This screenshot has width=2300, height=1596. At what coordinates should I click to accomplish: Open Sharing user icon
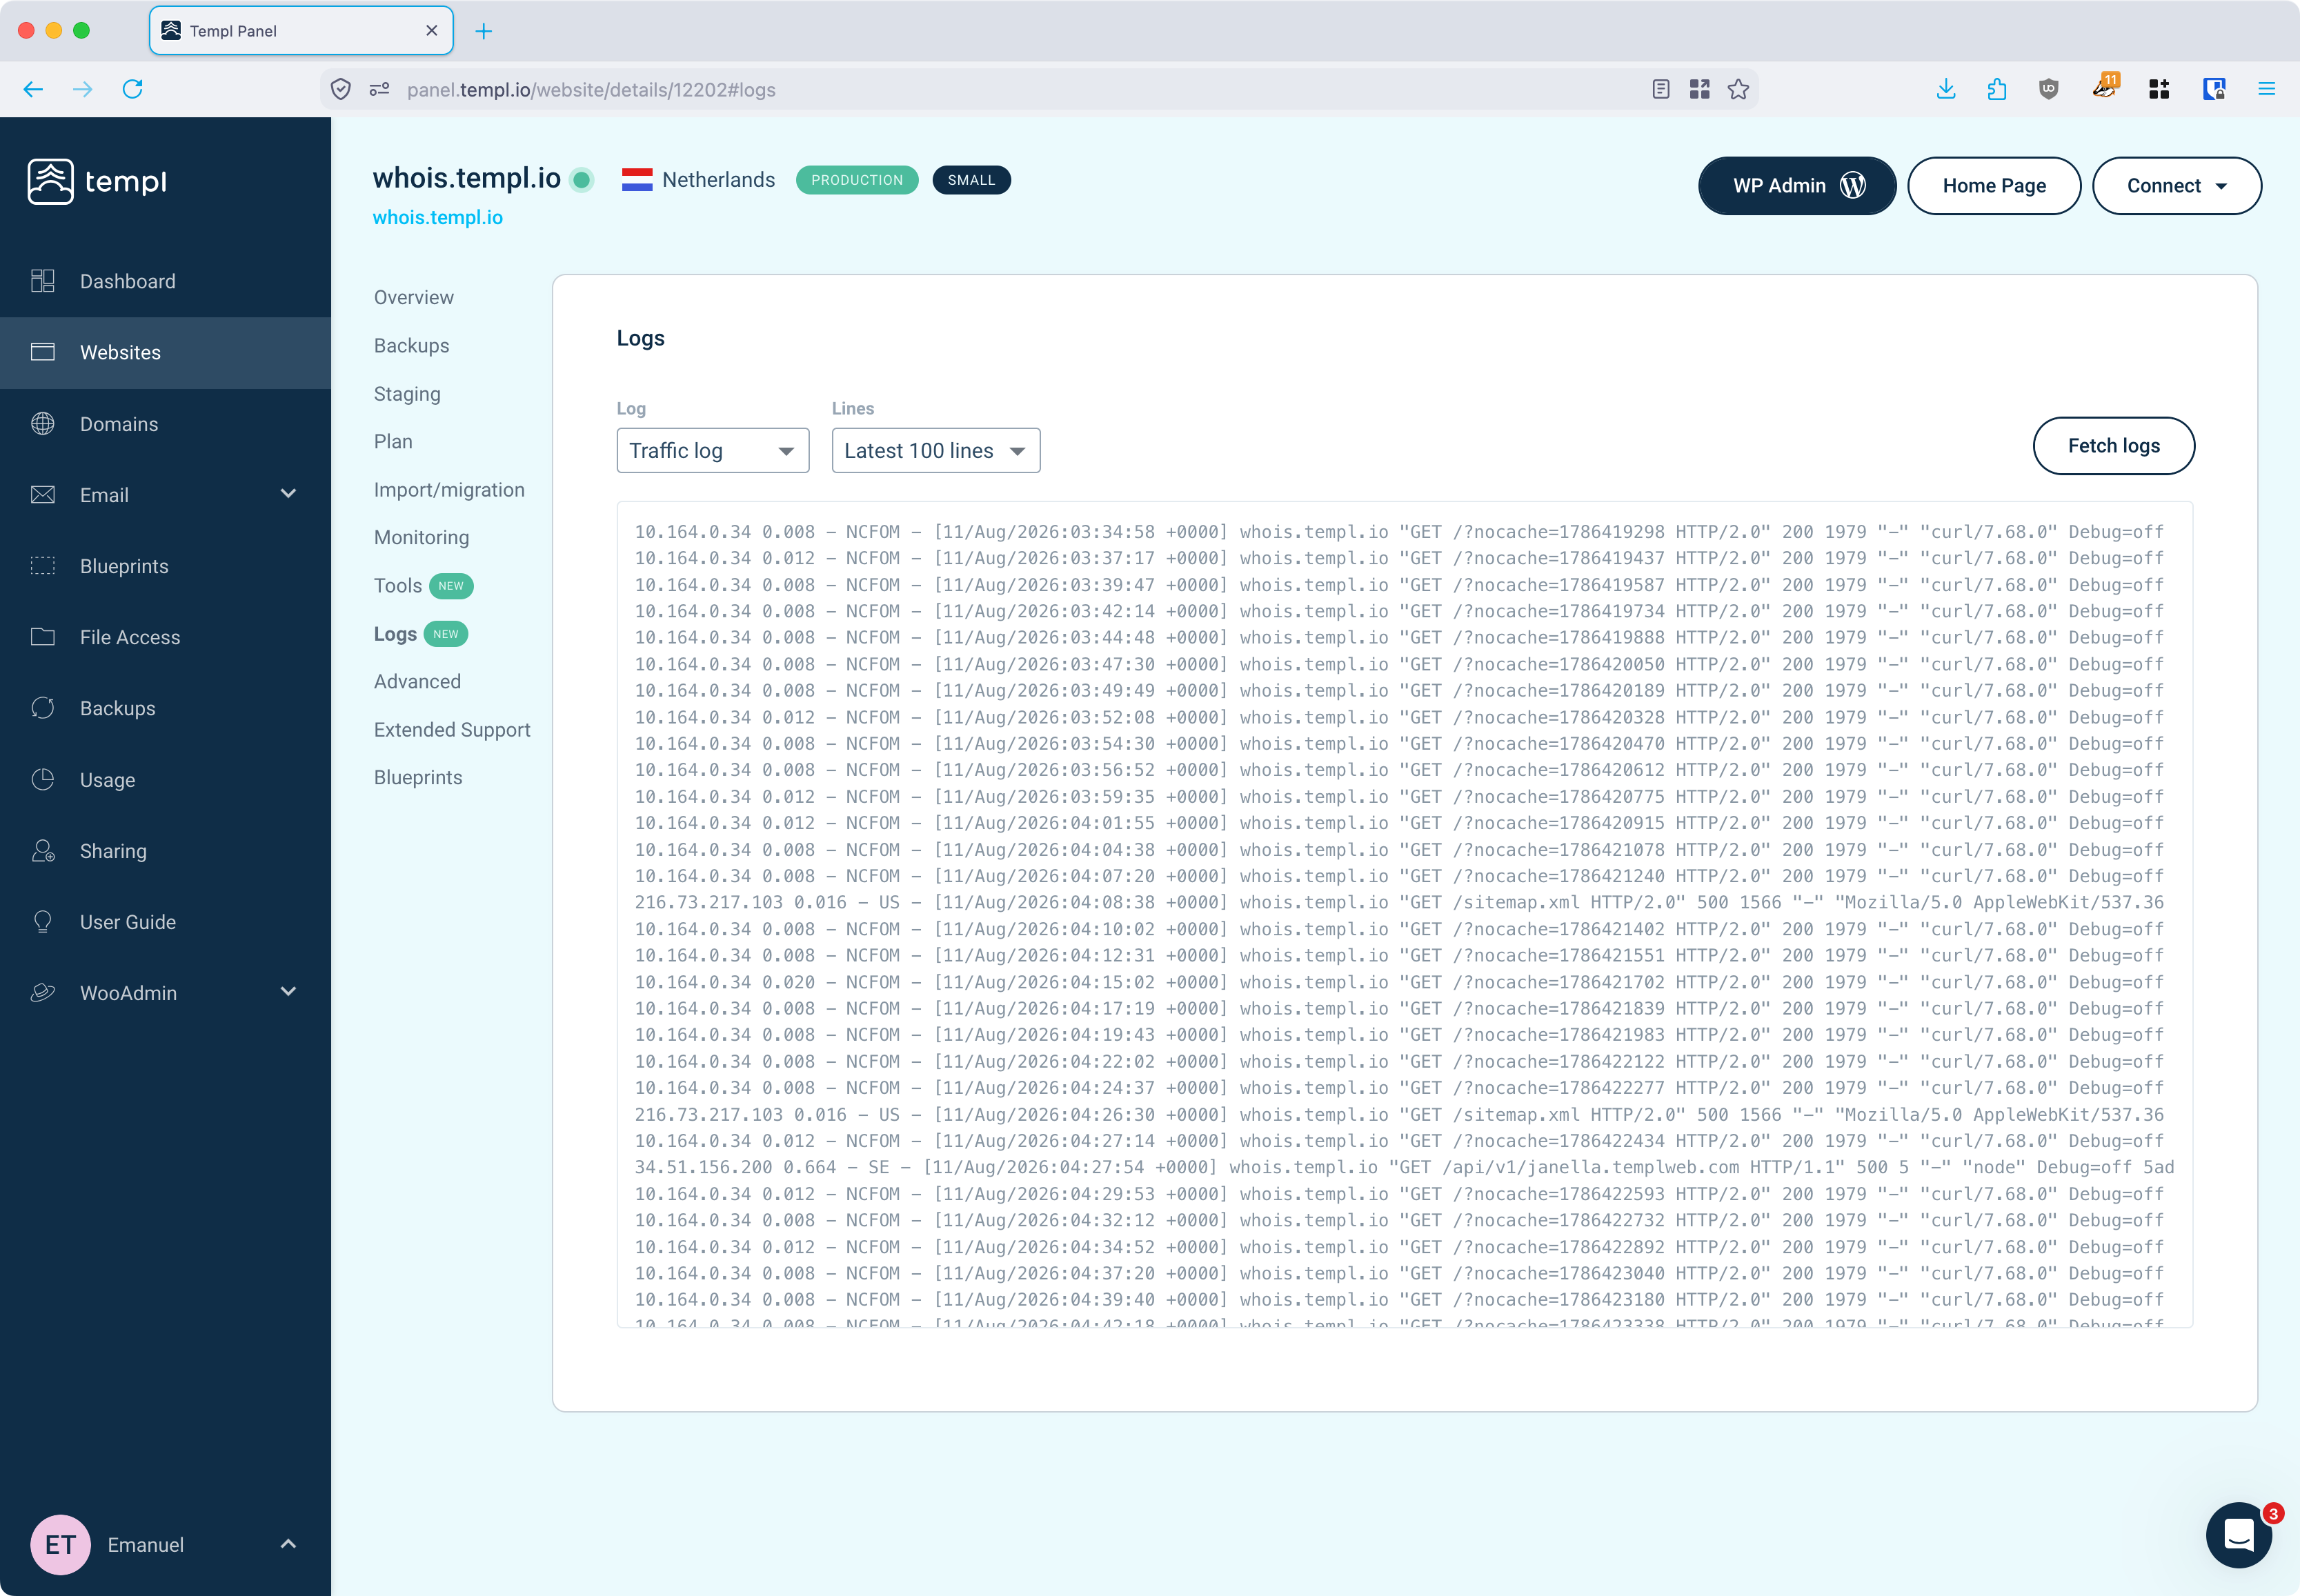point(43,850)
